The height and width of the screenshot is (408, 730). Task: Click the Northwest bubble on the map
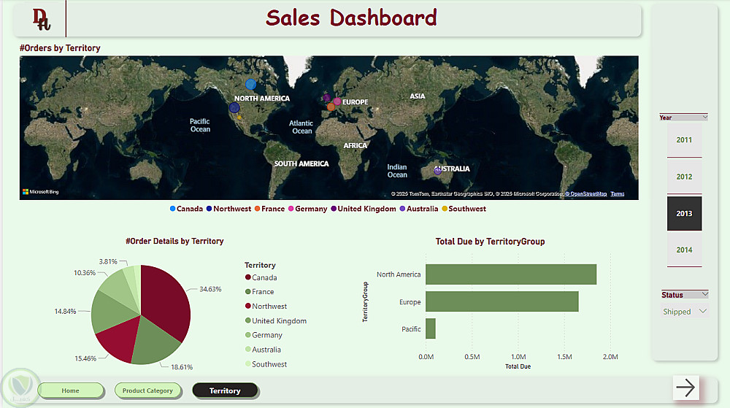(x=234, y=107)
